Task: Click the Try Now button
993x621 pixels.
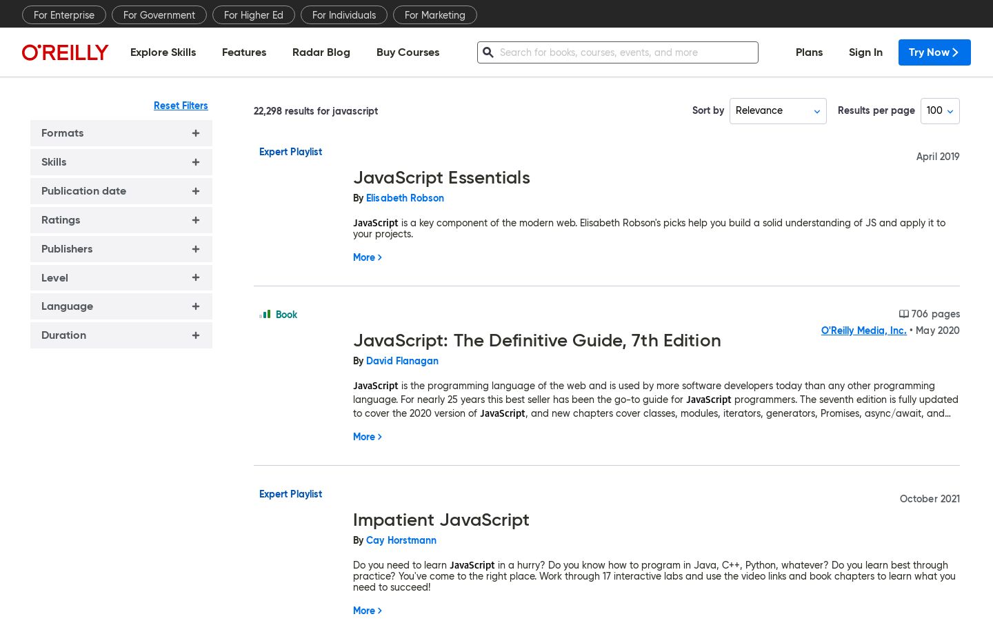Action: tap(934, 52)
